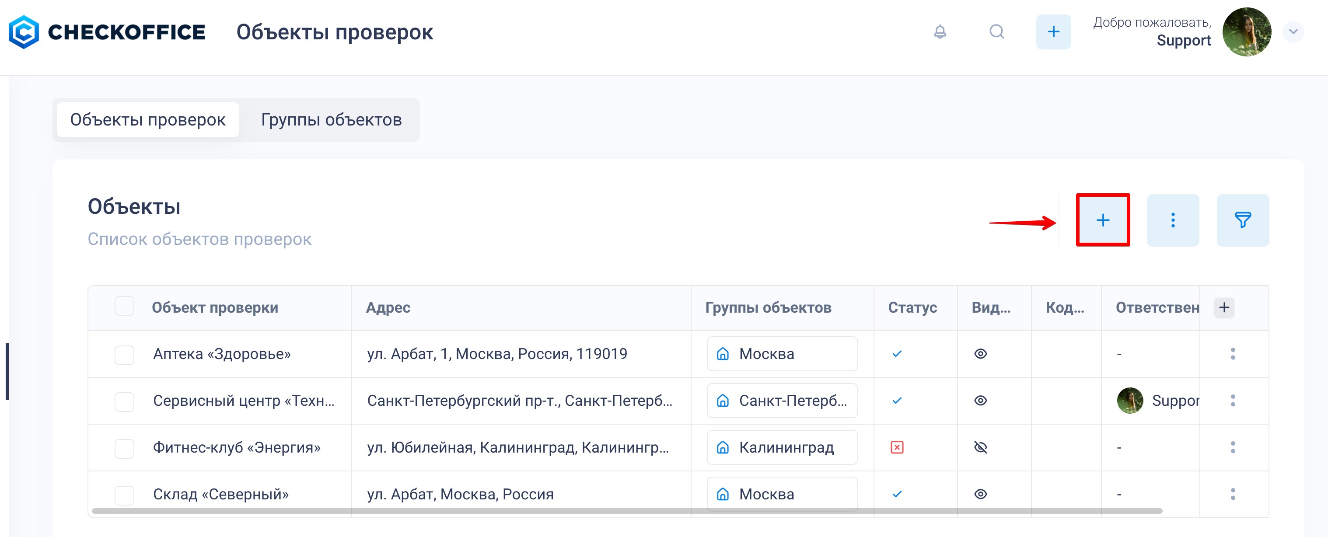
Task: Add table column with small plus icon
Action: [x=1224, y=308]
